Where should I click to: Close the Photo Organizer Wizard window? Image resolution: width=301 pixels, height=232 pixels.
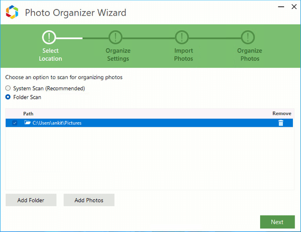click(x=294, y=7)
